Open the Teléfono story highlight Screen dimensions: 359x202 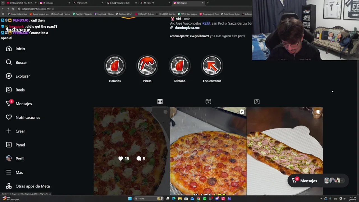coord(179,66)
